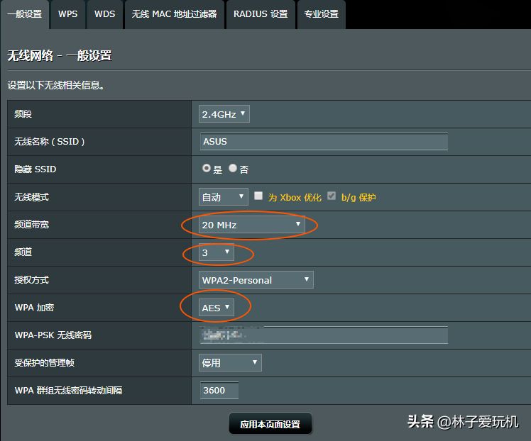Open the RADIUS 设置 tab
This screenshot has width=531, height=441.
point(261,14)
